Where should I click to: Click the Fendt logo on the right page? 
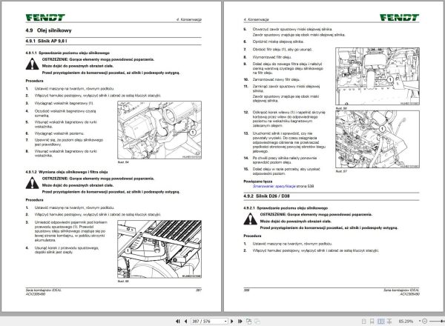[399, 18]
